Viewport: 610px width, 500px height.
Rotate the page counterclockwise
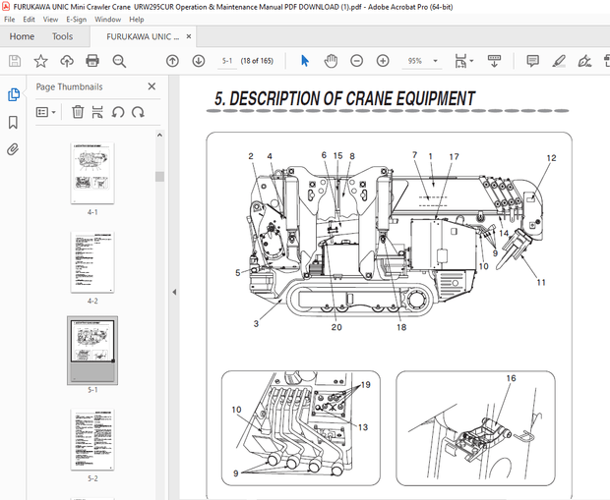[x=118, y=112]
